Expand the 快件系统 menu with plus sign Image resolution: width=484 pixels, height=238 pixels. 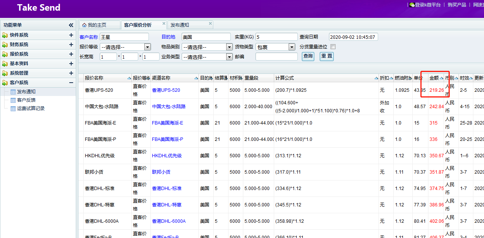tap(71, 35)
